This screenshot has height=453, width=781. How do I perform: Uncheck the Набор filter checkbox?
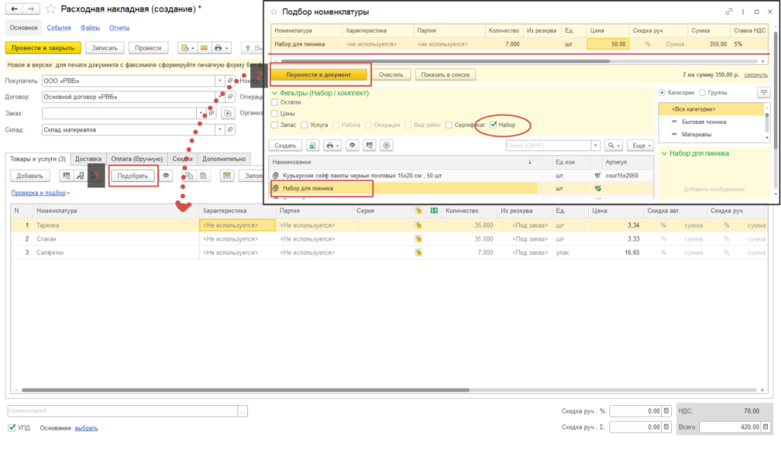[x=493, y=124]
